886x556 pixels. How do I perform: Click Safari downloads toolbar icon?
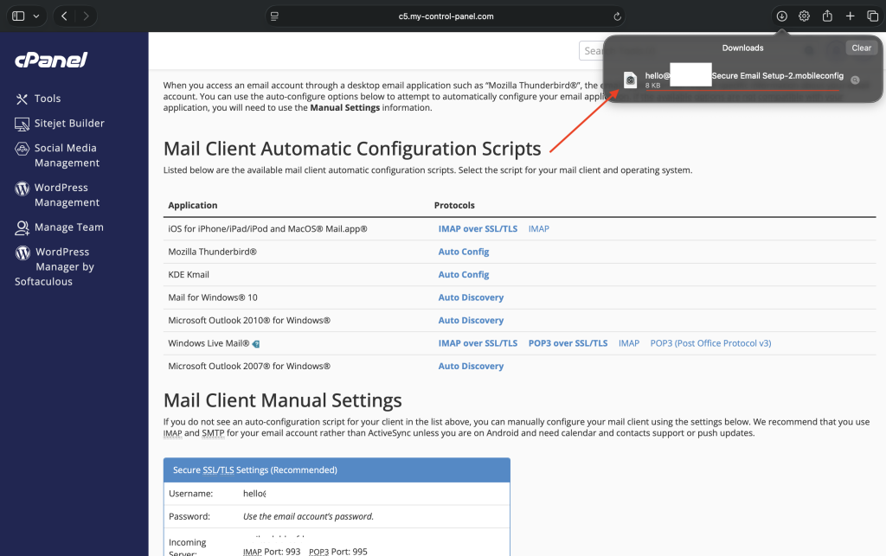(x=781, y=16)
